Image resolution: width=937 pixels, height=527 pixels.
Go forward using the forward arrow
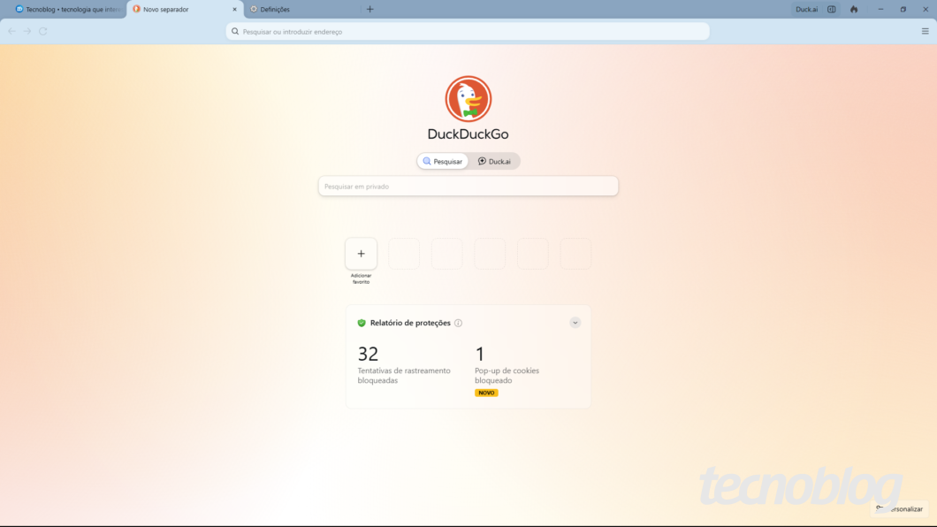tap(27, 31)
